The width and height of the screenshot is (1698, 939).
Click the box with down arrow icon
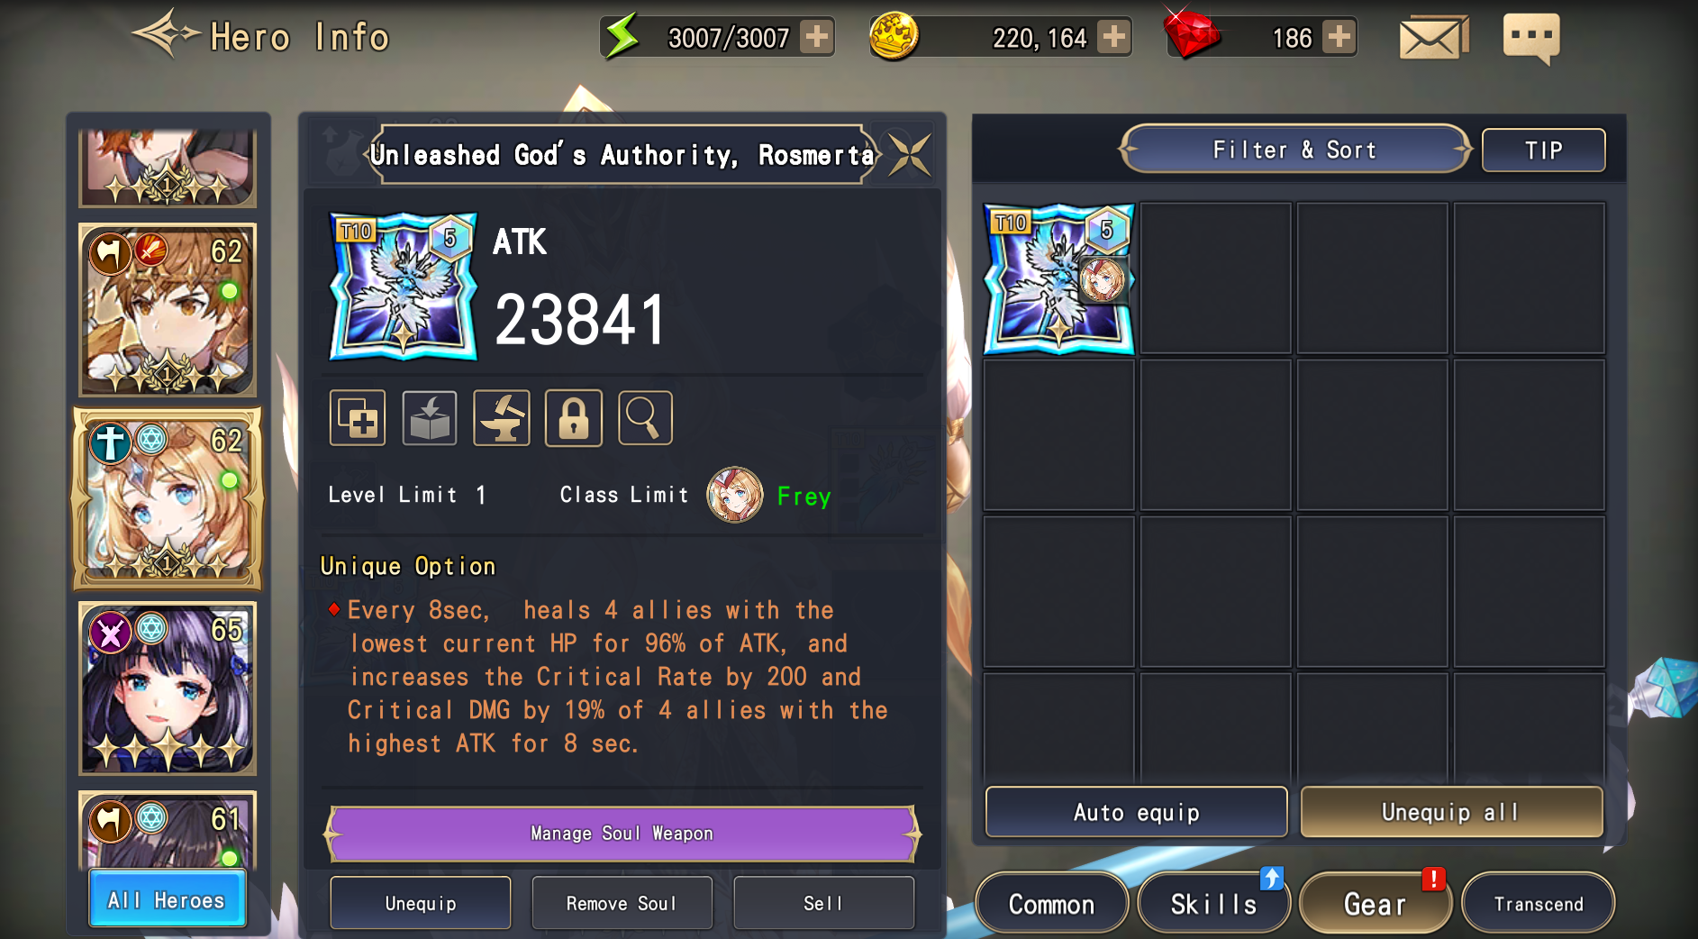(x=430, y=418)
